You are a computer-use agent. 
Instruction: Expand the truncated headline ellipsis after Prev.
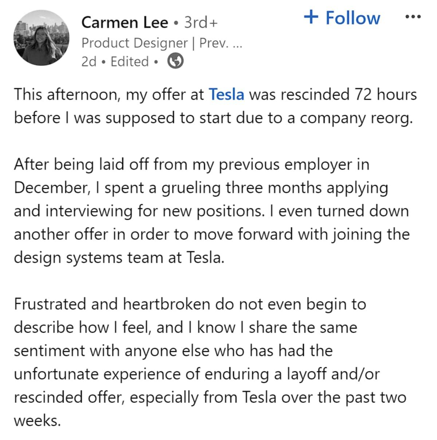point(237,43)
